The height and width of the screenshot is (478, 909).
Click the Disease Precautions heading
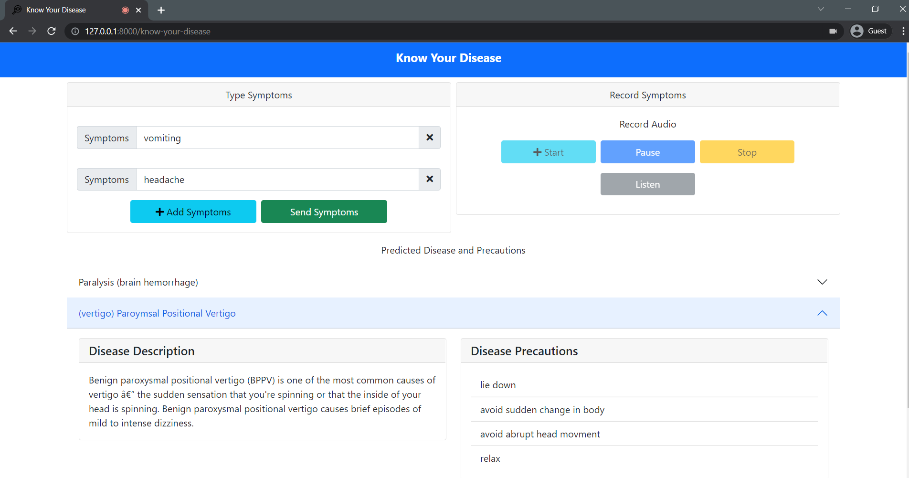point(524,351)
